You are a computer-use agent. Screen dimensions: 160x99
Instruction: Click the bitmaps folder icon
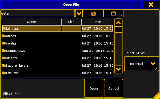coord(4,28)
